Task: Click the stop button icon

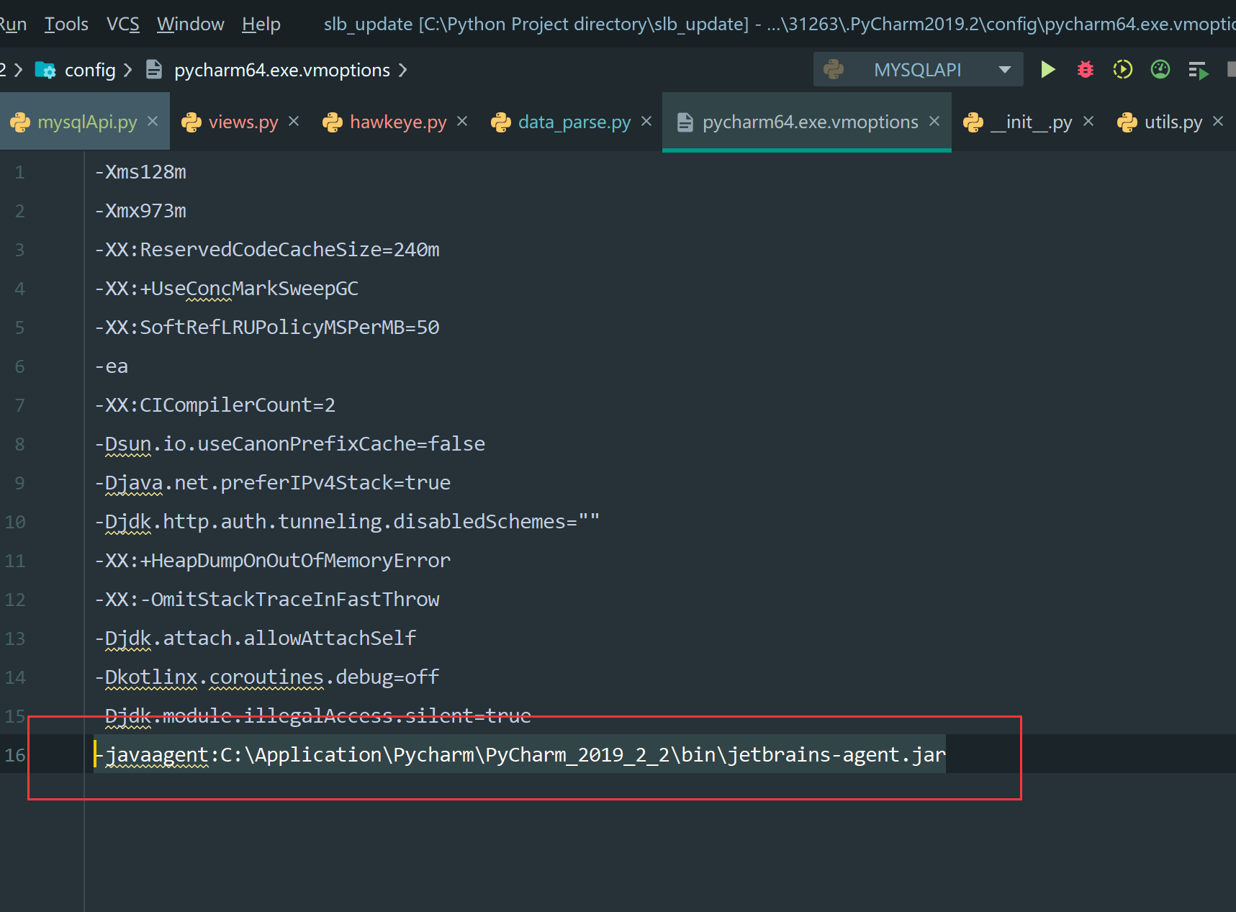Action: point(1231,70)
